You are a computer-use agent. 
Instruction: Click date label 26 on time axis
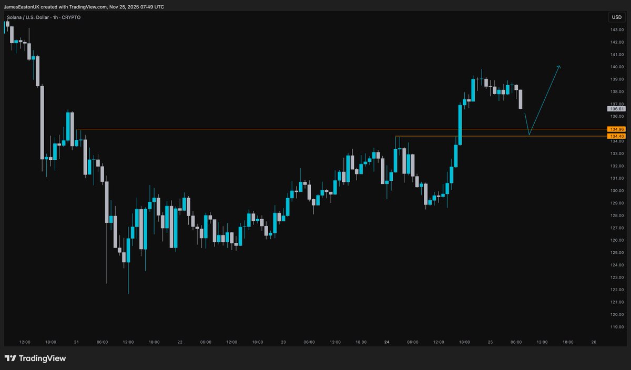594,342
